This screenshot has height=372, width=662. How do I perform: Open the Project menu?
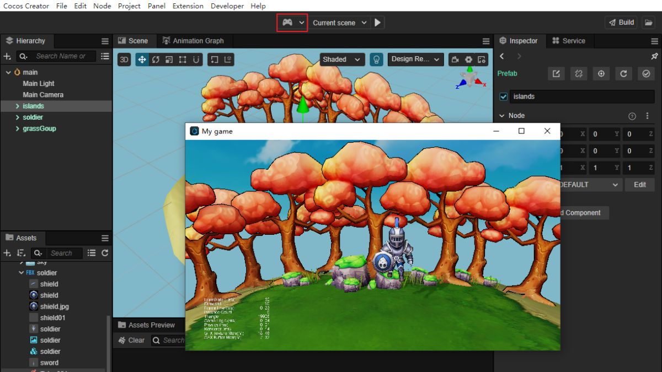(129, 6)
